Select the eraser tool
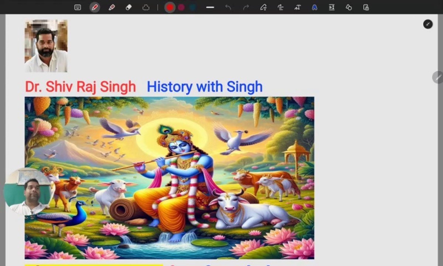The image size is (443, 266). point(128,7)
